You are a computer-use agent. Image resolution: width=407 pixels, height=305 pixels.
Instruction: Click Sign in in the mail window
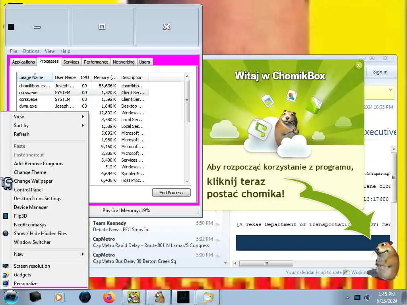click(x=380, y=72)
